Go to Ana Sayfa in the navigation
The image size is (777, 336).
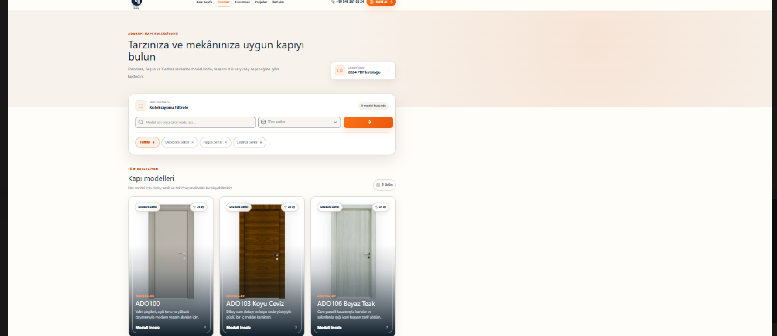204,2
